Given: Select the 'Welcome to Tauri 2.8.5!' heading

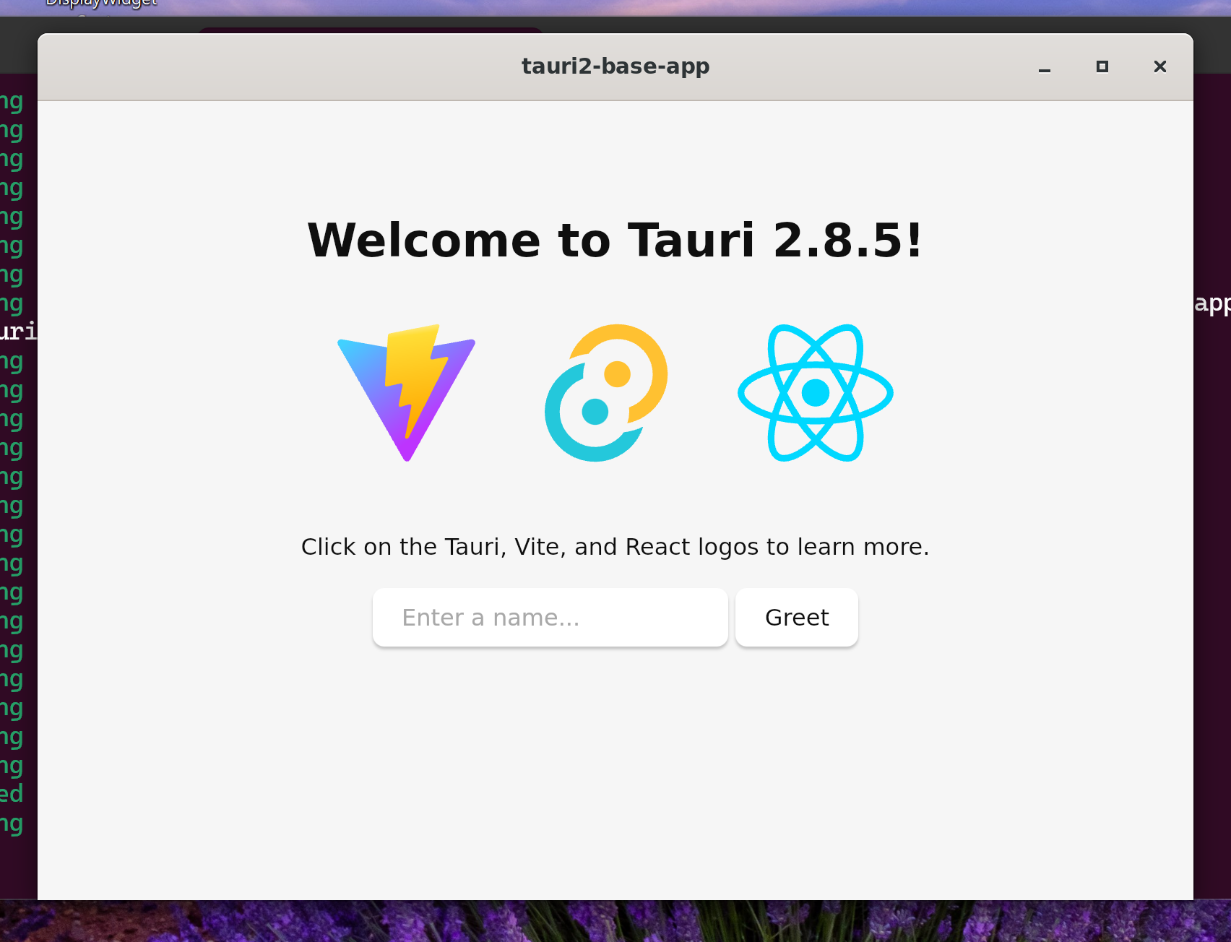Looking at the screenshot, I should pyautogui.click(x=615, y=240).
